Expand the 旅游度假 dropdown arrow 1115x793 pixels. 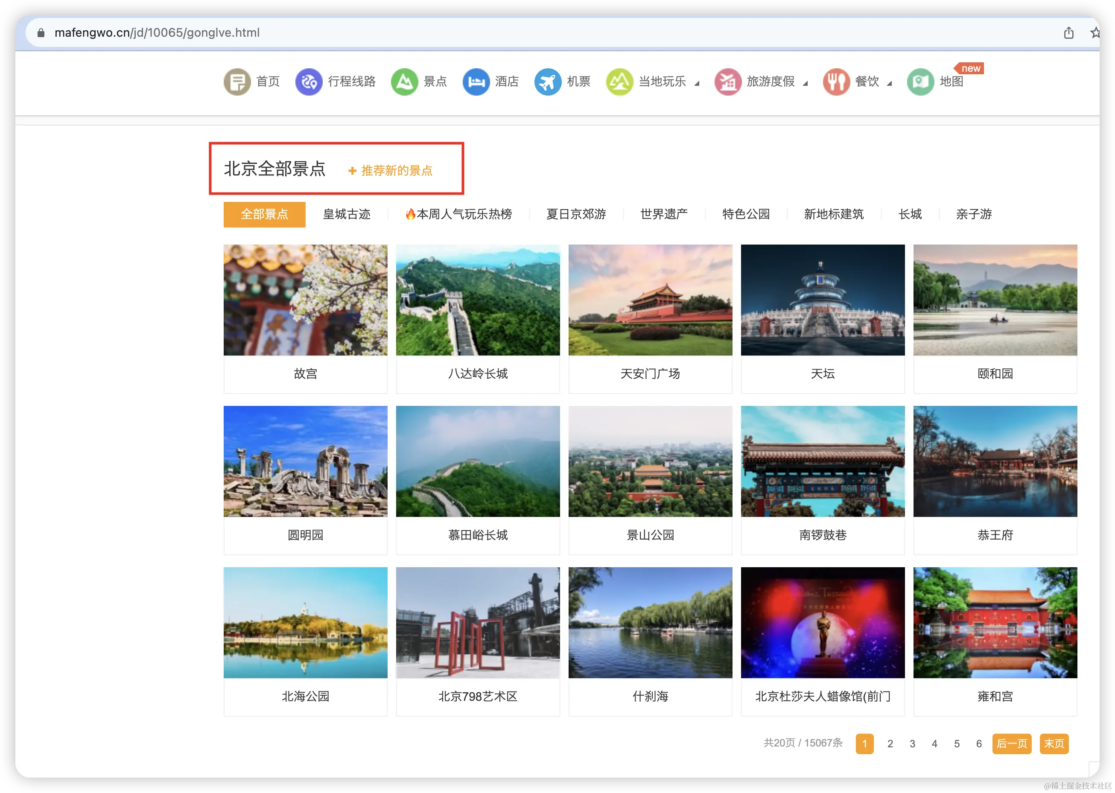(806, 84)
